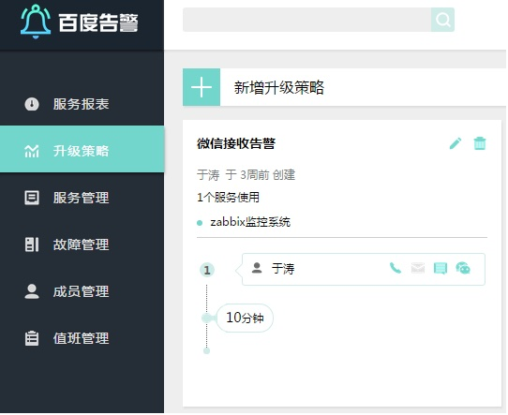Open 服务管理 menu item
Screen dimensions: 508x415
(82, 198)
